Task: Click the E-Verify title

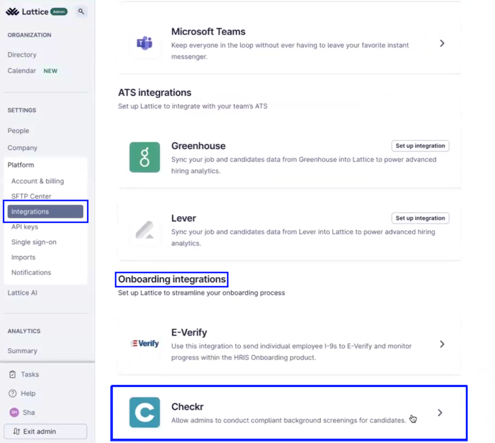Action: [189, 332]
